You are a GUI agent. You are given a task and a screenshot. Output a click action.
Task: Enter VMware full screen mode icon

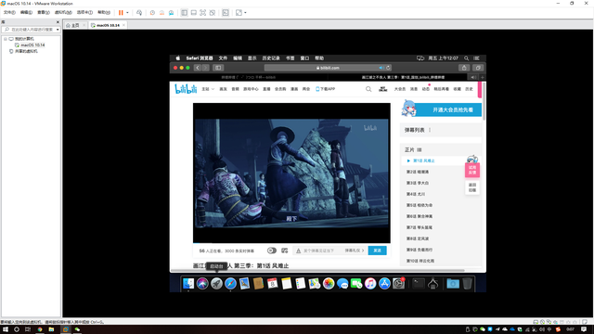[203, 12]
